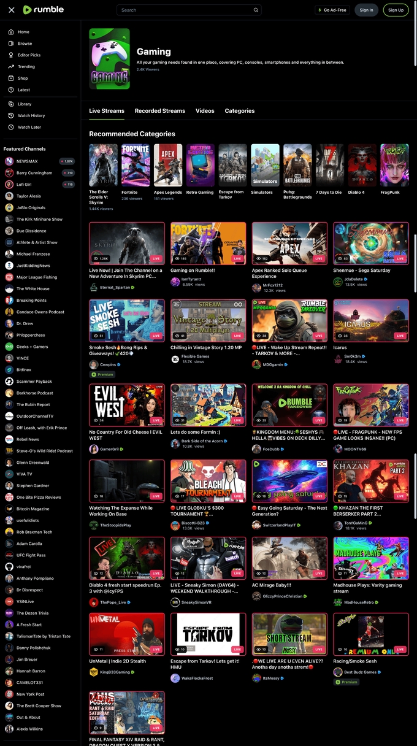Click JdaDelete streamer avatar
The image size is (417, 746).
pyautogui.click(x=338, y=282)
